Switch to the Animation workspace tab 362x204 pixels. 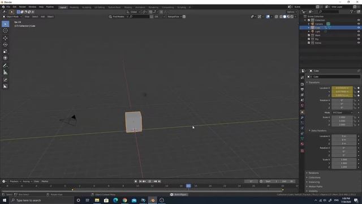pyautogui.click(x=140, y=7)
